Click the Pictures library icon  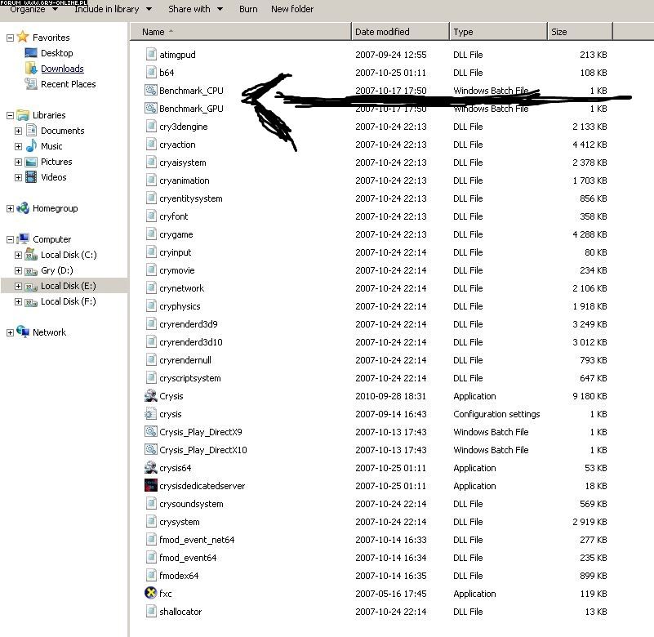click(x=31, y=162)
